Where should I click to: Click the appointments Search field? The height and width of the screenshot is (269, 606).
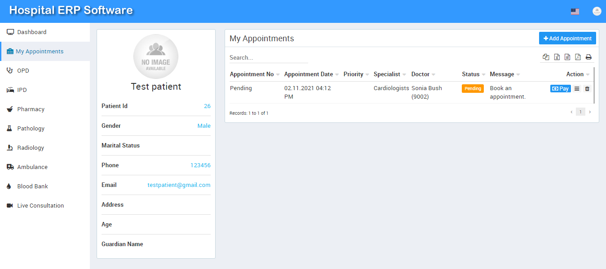click(268, 58)
